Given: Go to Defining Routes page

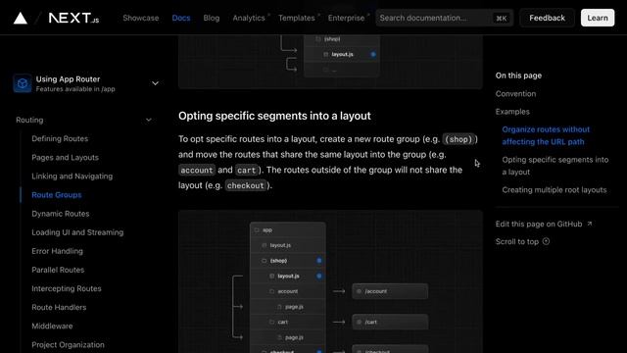Looking at the screenshot, I should (x=60, y=138).
